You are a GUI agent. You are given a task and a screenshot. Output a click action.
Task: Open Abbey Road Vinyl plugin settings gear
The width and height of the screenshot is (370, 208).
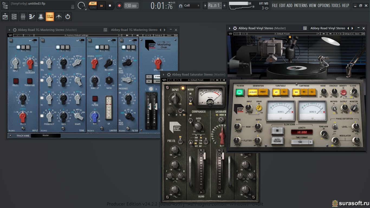(235, 28)
